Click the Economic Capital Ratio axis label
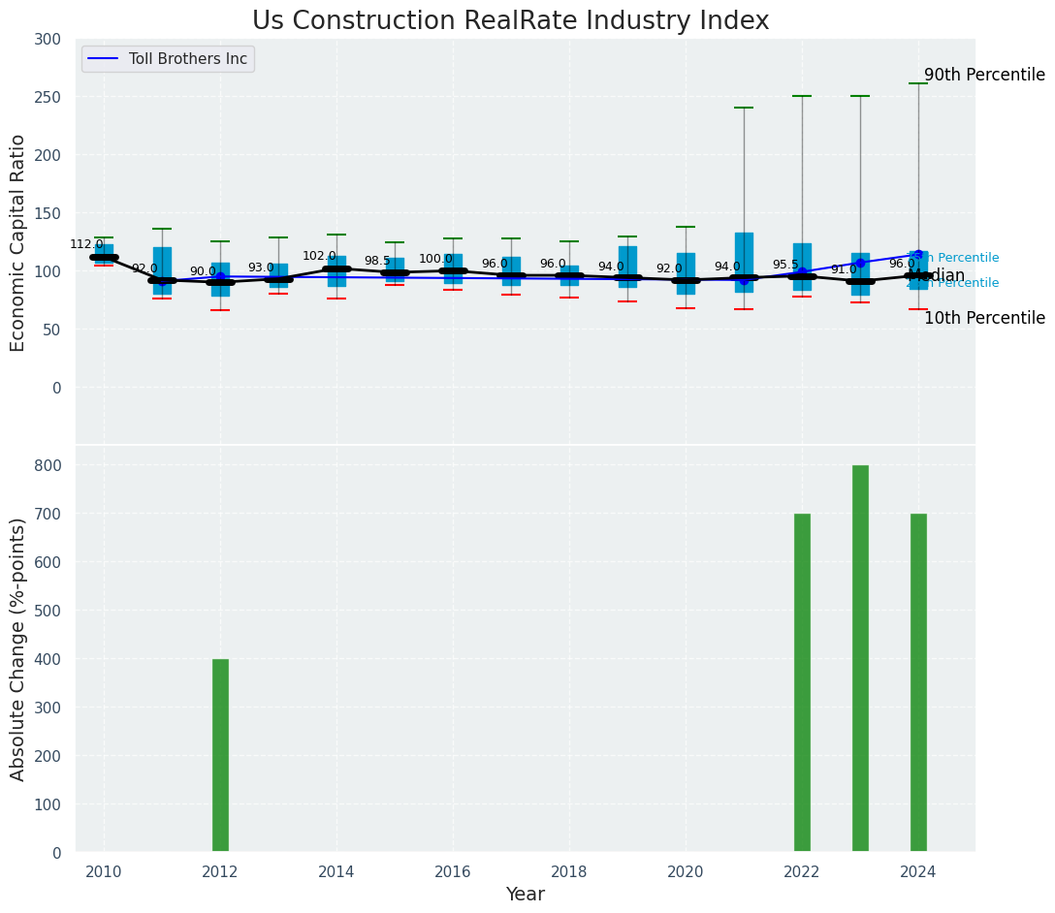1055x913 pixels. (x=18, y=242)
